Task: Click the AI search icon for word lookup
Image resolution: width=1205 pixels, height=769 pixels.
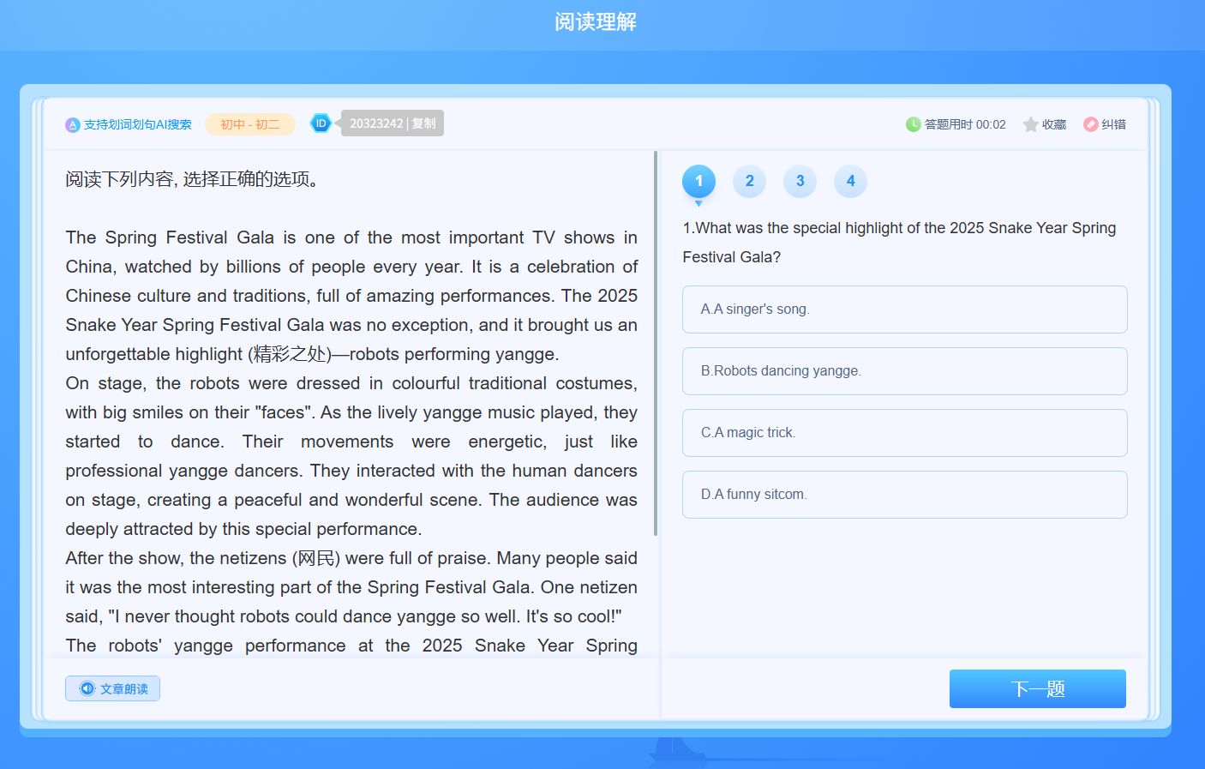Action: (x=73, y=125)
